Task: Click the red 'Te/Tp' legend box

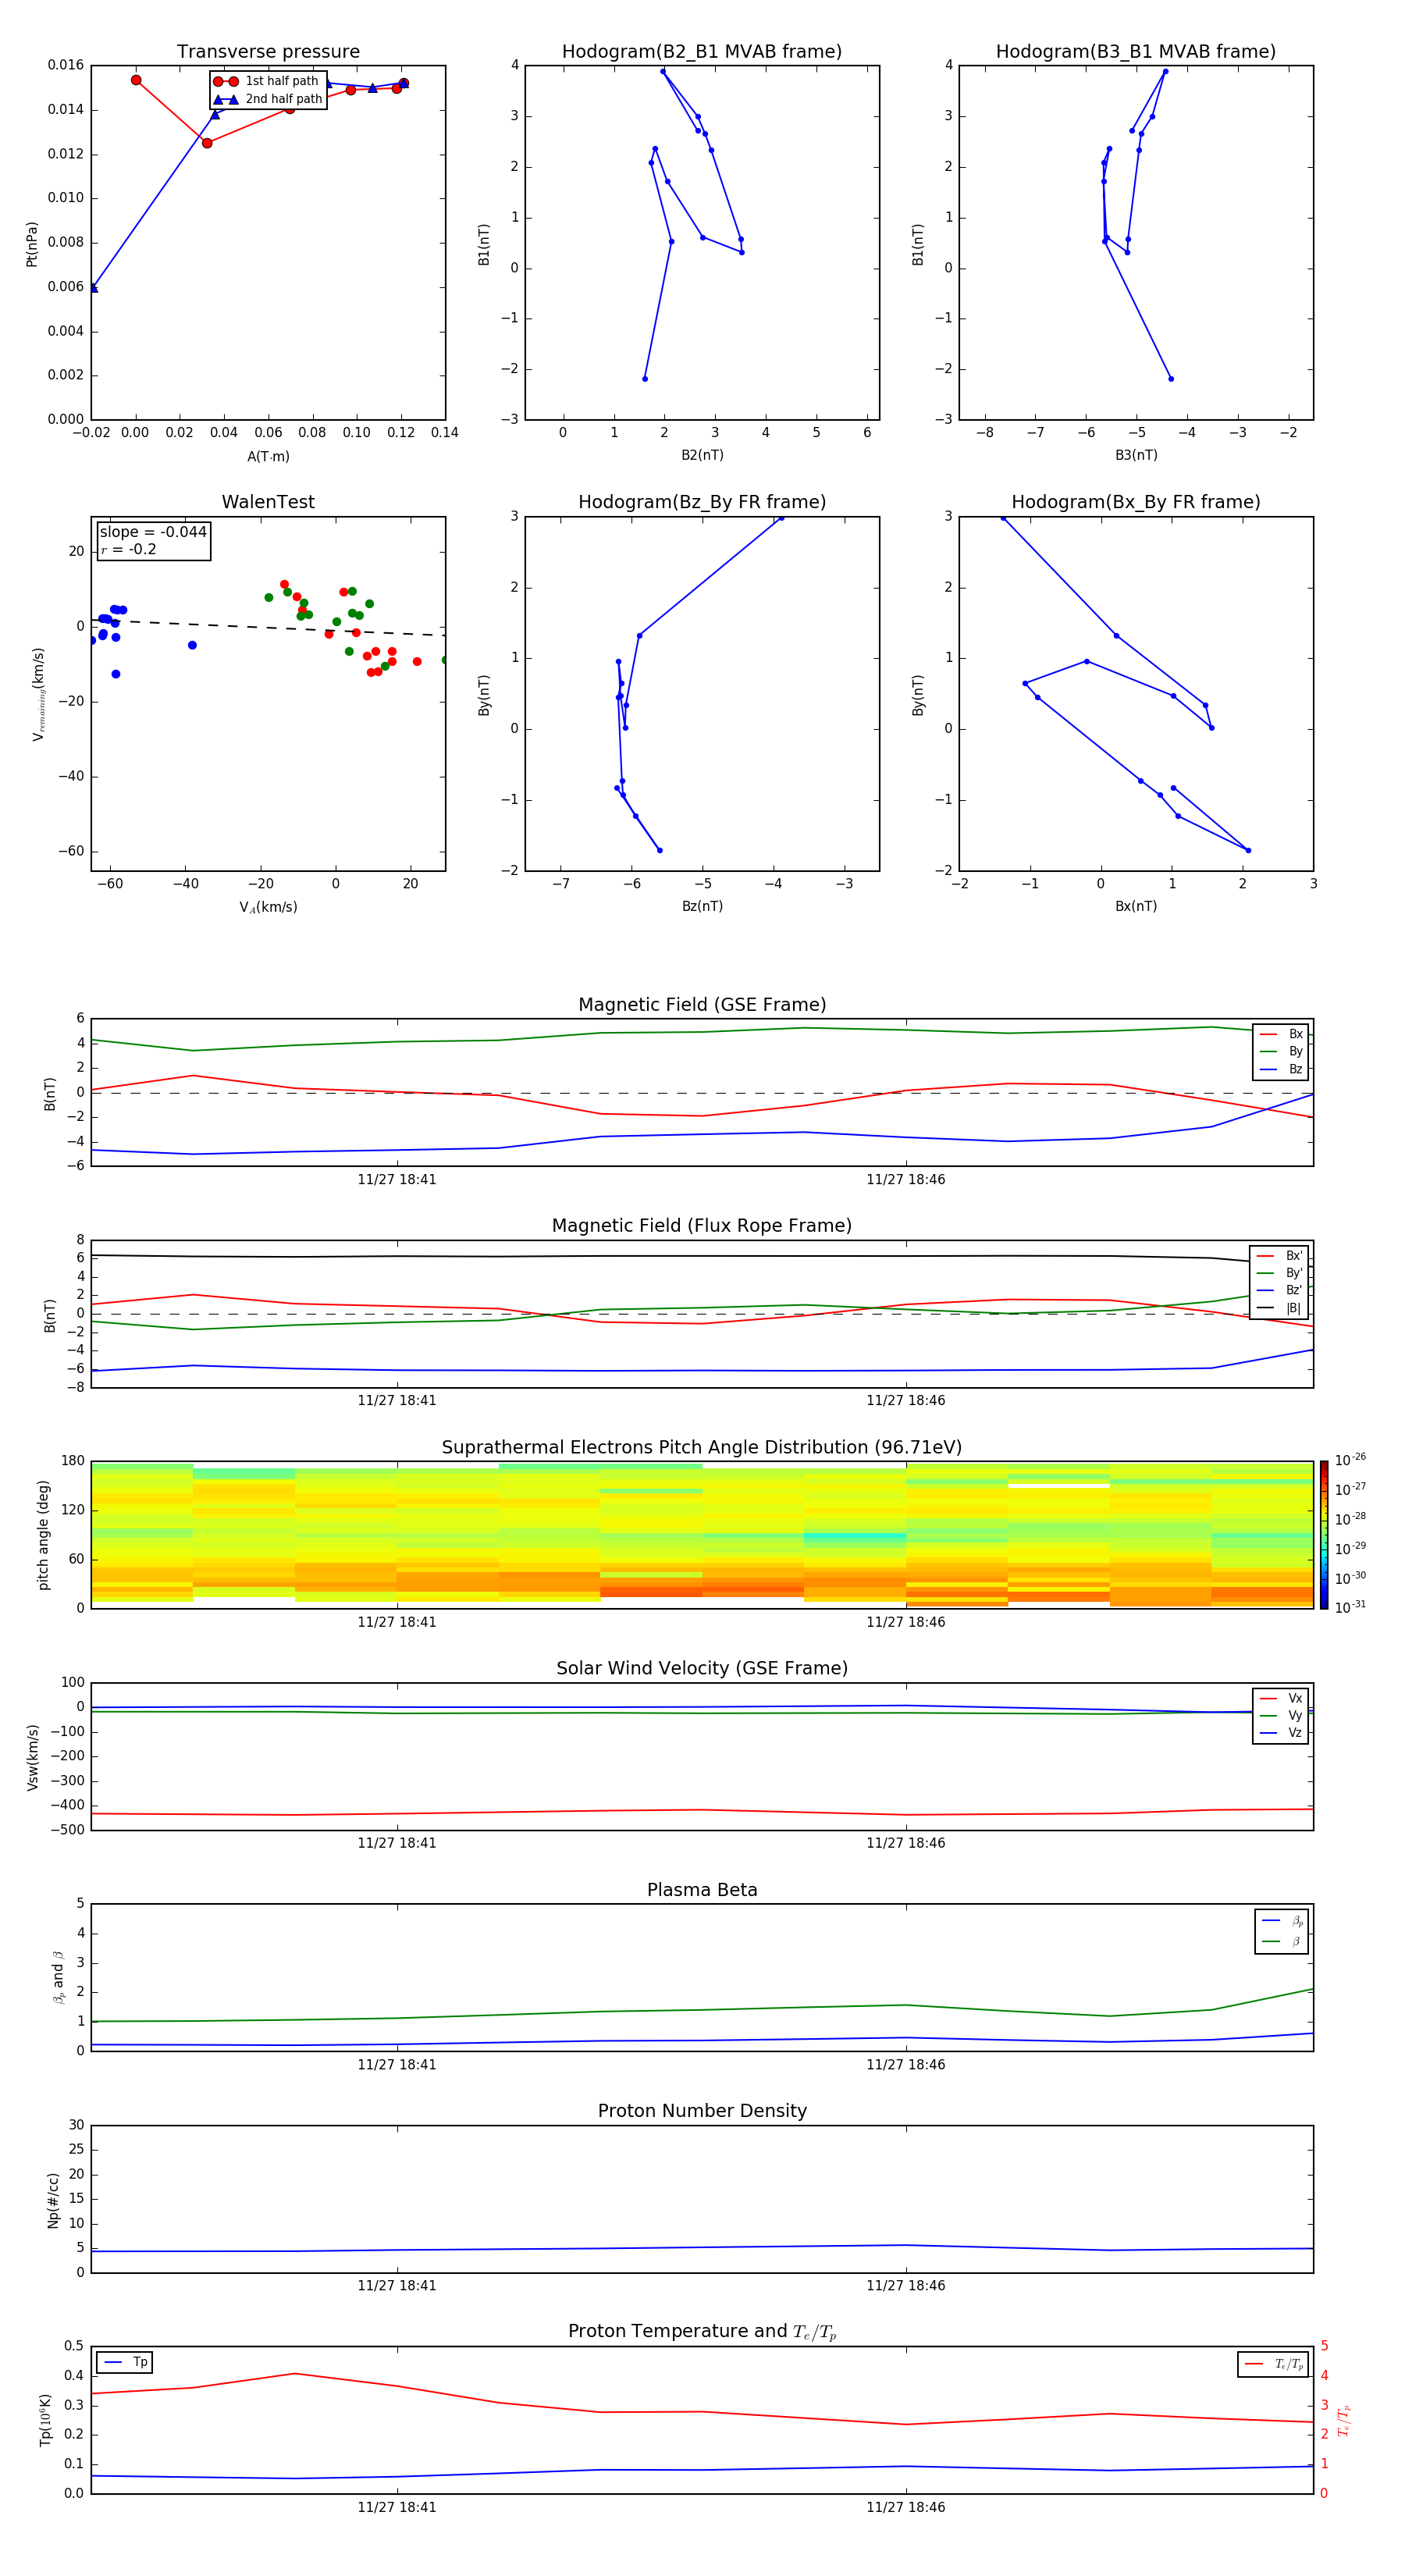Action: [1273, 2364]
